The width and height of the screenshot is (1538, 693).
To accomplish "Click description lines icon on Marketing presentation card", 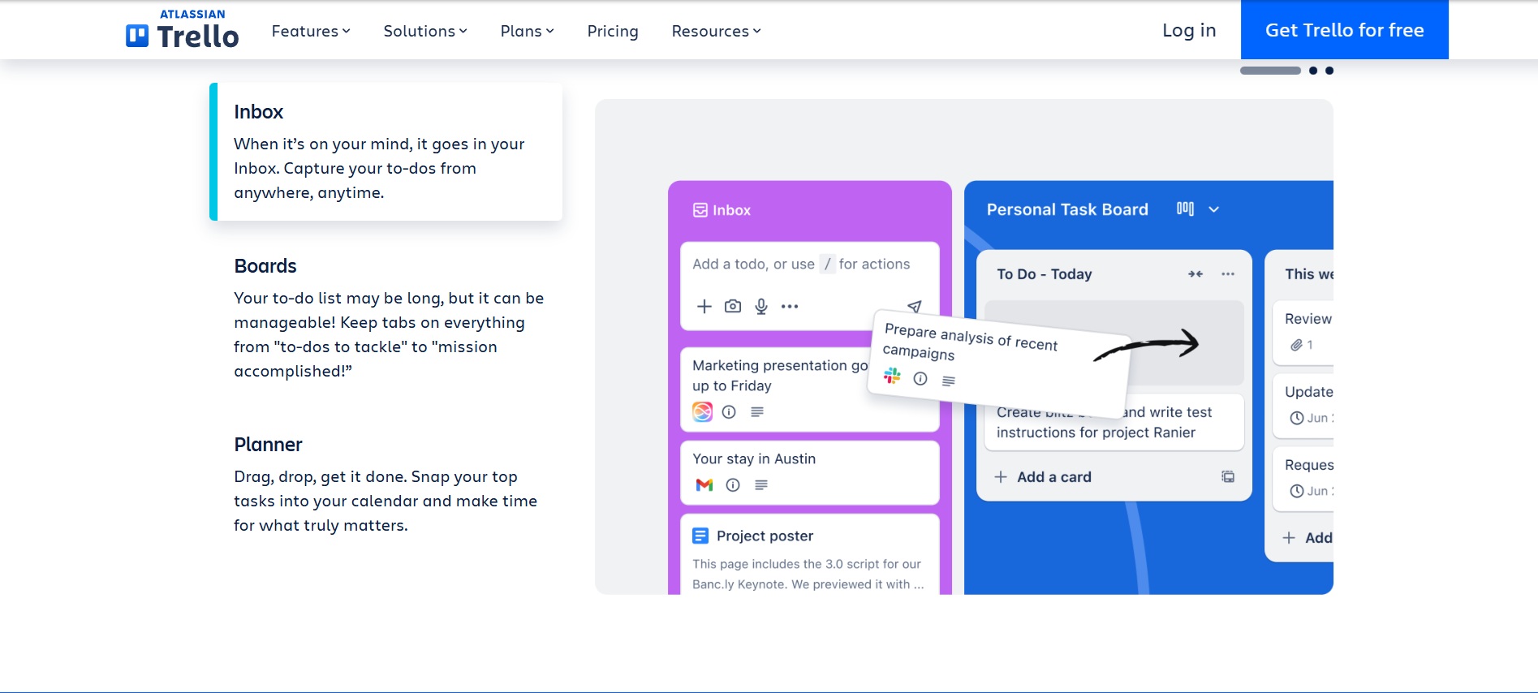I will [757, 411].
